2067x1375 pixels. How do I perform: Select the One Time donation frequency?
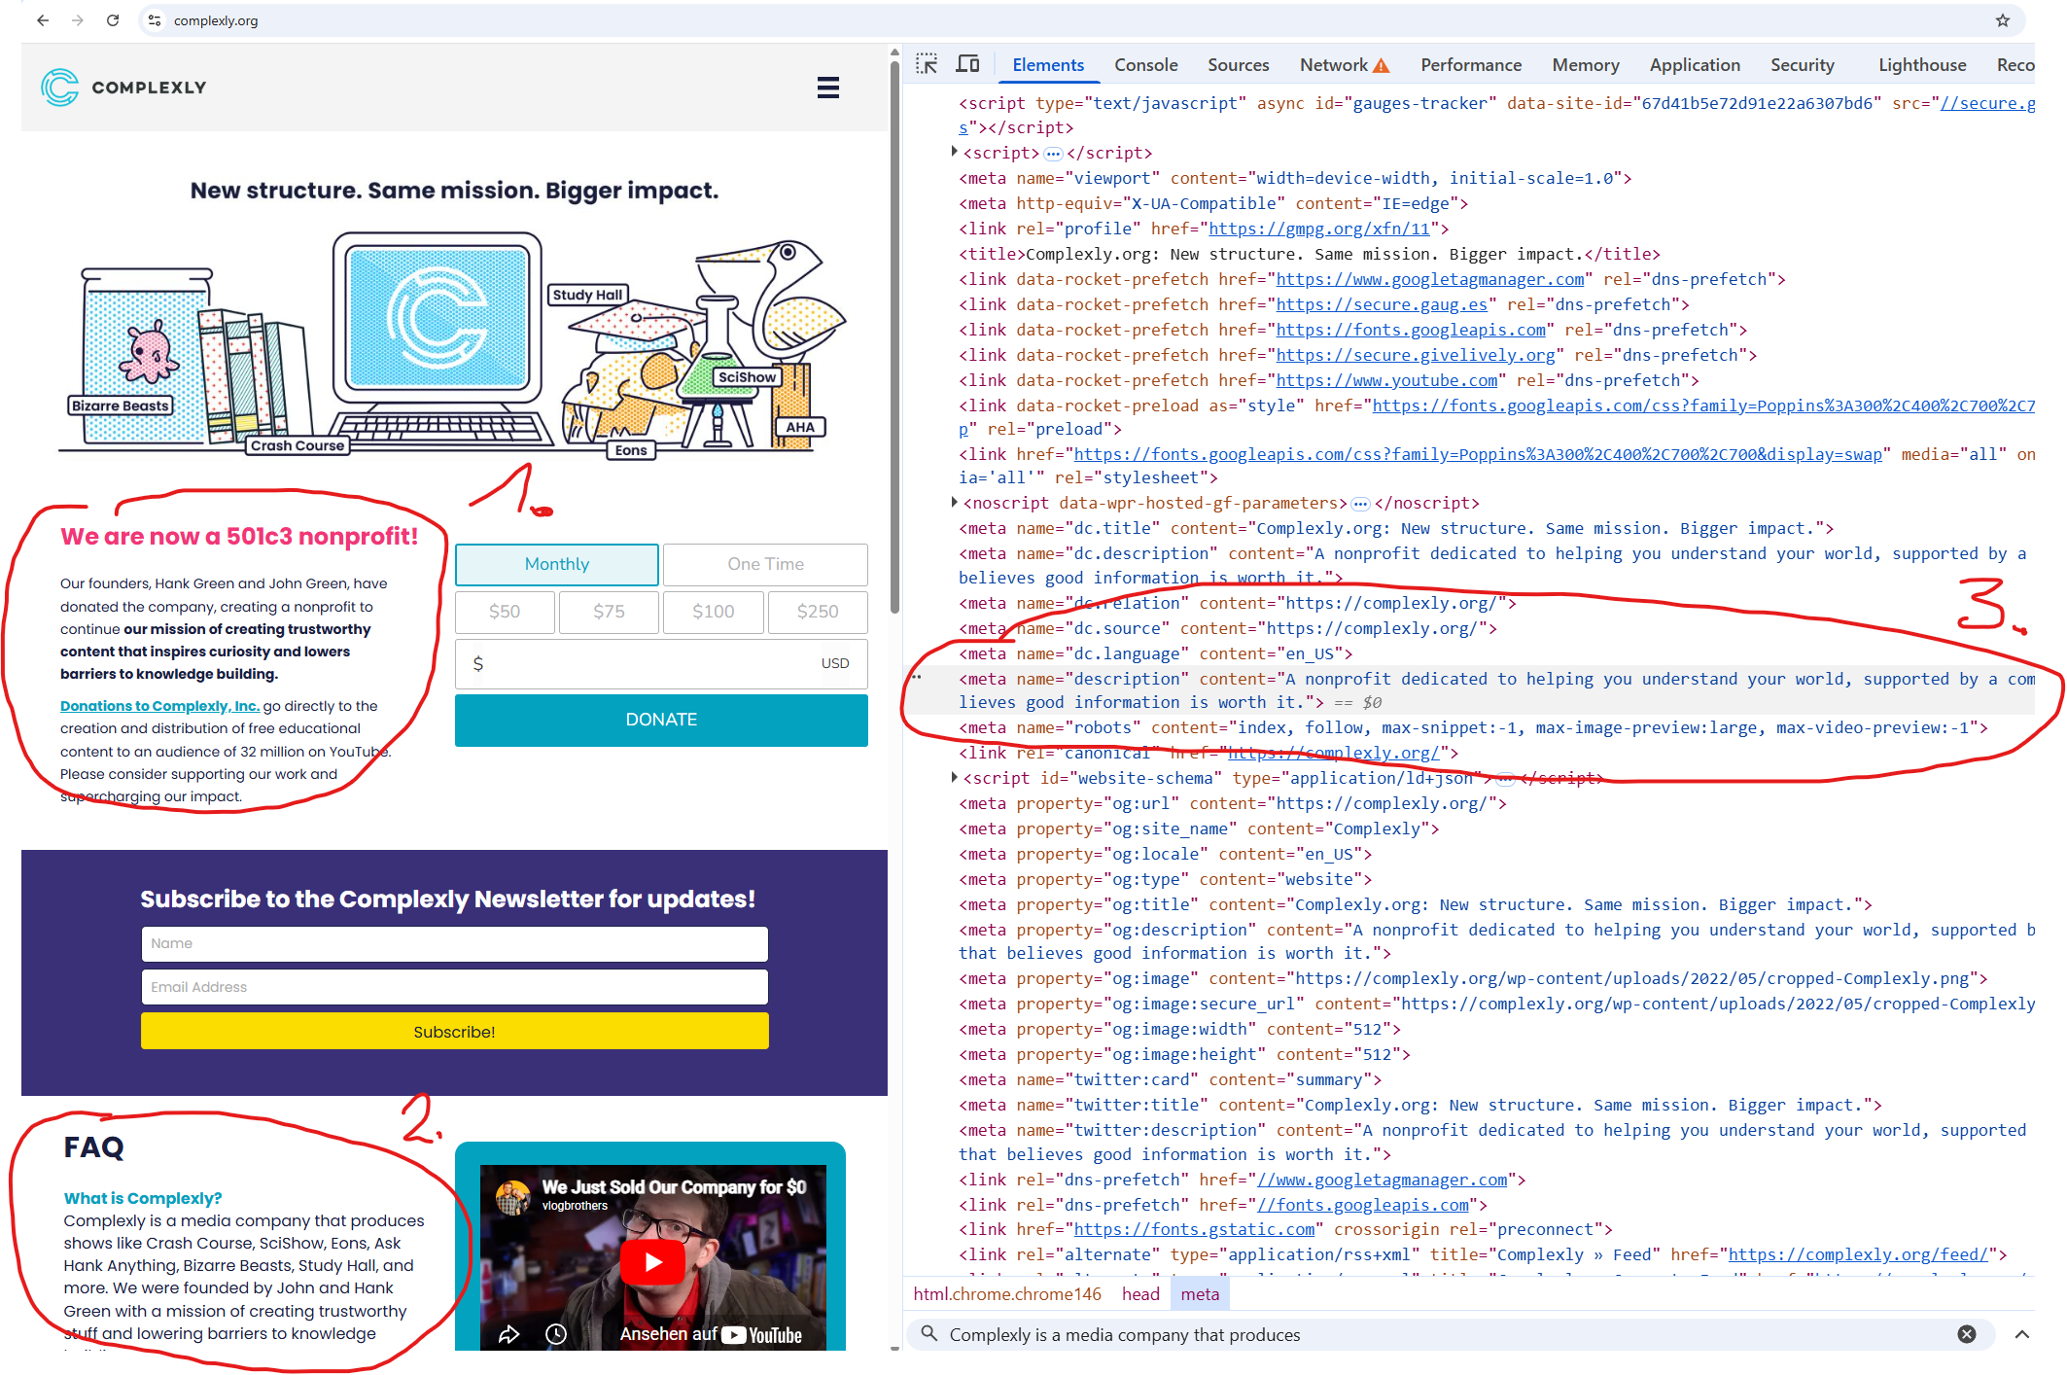coord(765,564)
